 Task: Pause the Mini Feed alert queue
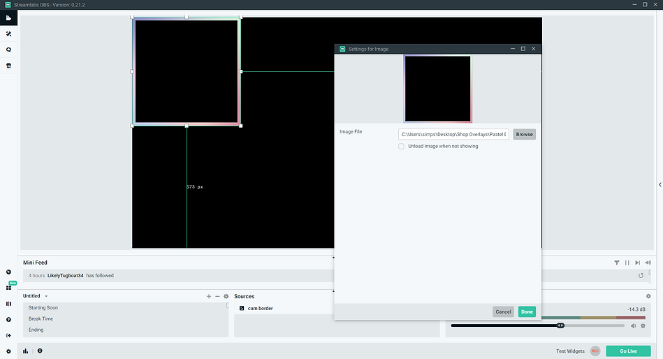(627, 263)
